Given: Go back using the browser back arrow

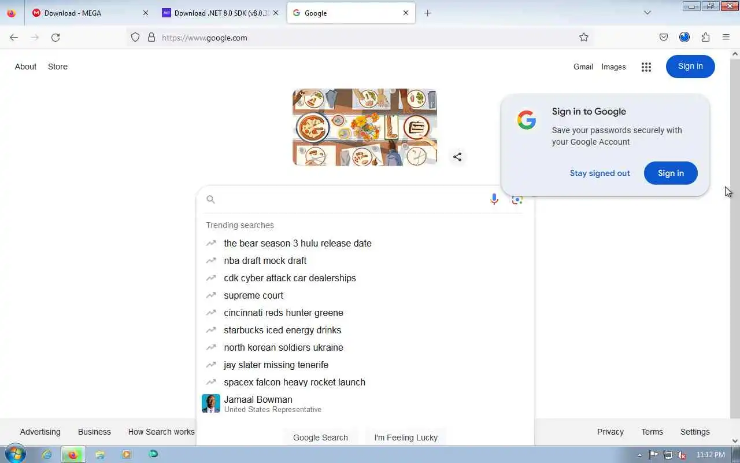Looking at the screenshot, I should (x=14, y=37).
